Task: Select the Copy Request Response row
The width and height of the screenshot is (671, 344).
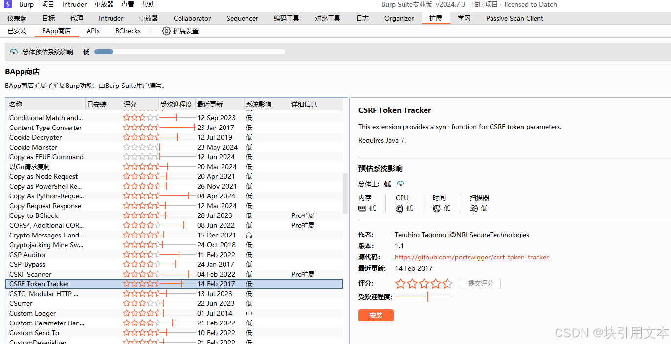Action: click(174, 206)
